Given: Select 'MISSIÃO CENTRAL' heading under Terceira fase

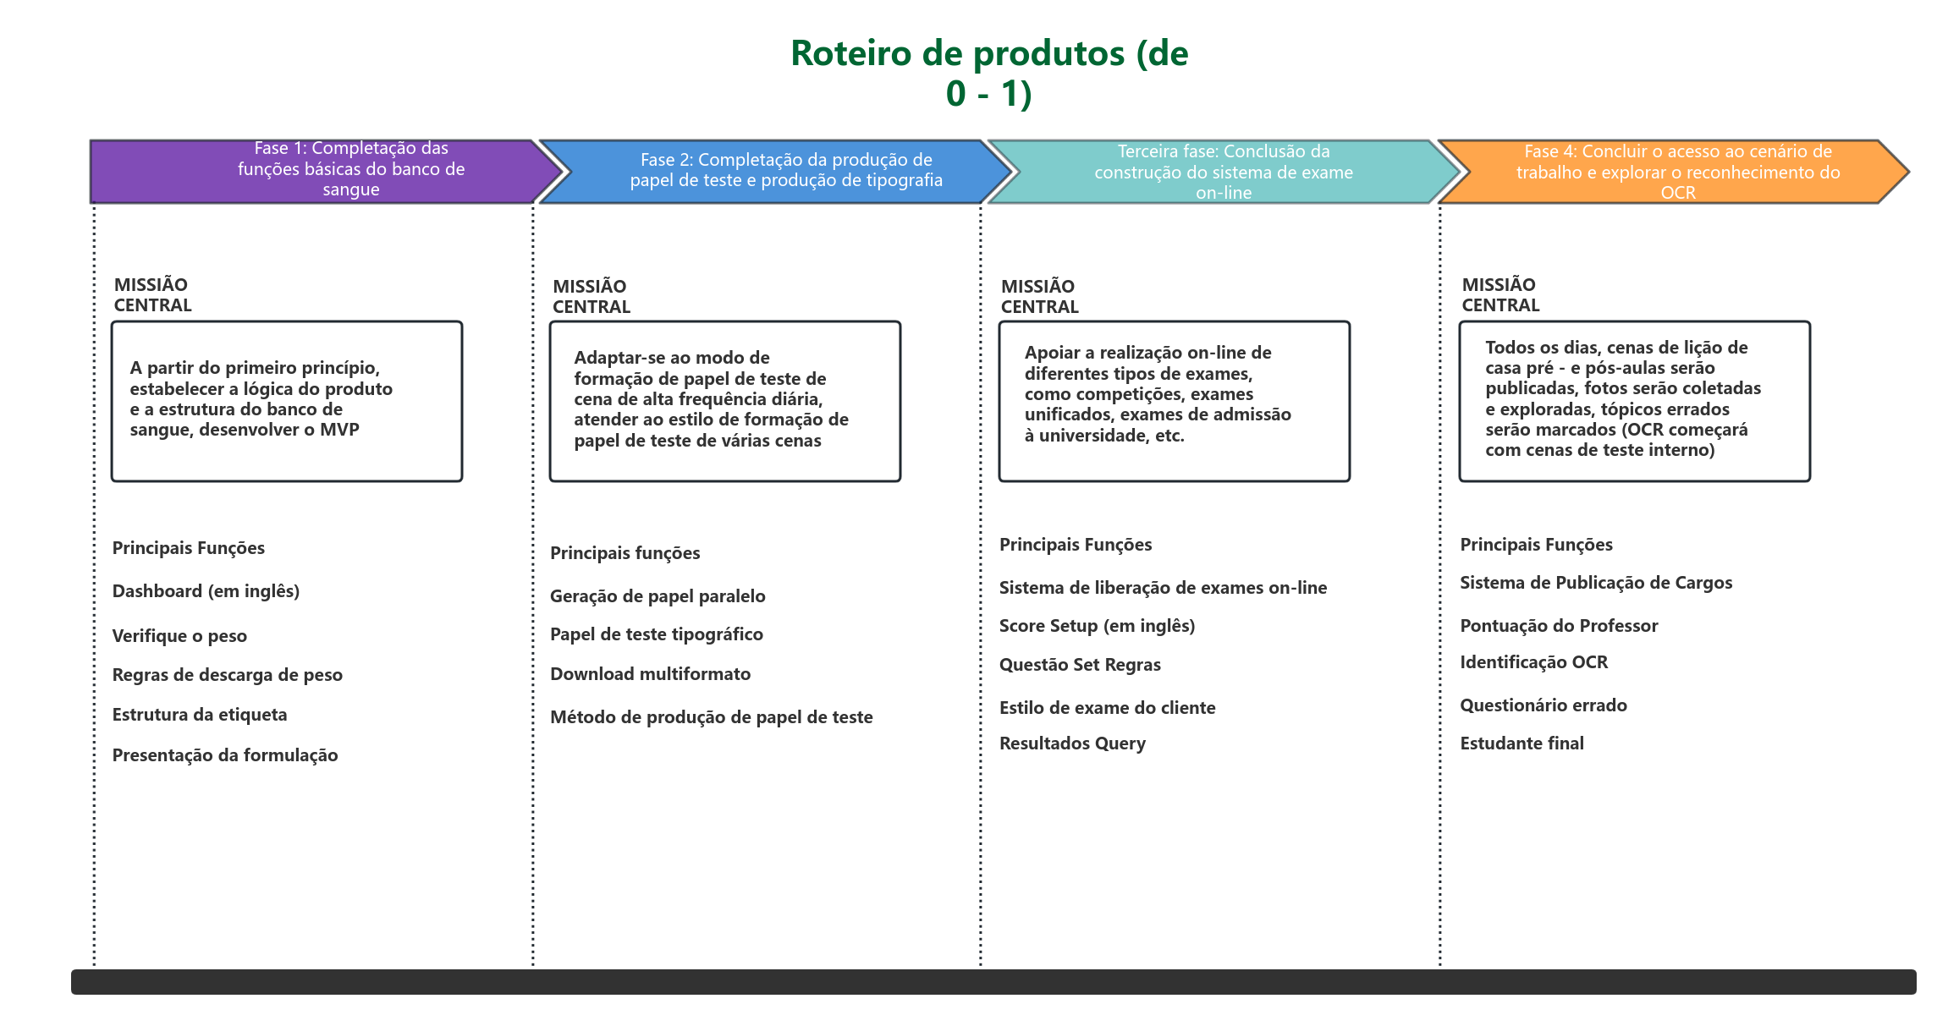Looking at the screenshot, I should 1040,296.
